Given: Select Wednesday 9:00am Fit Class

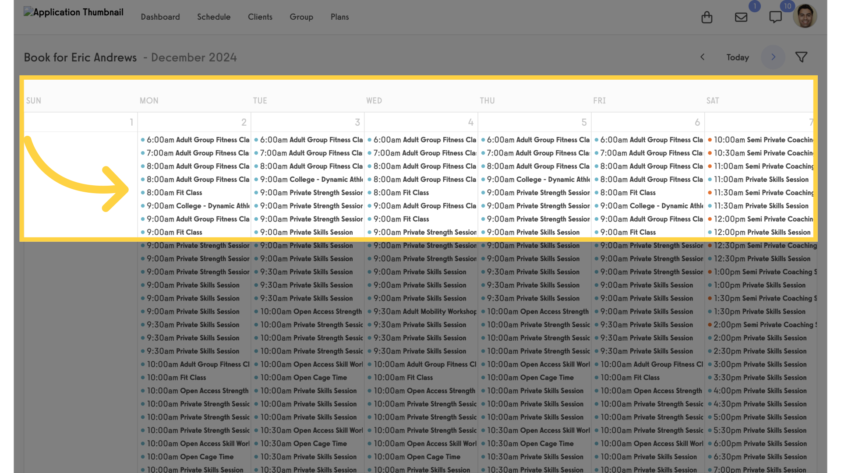Looking at the screenshot, I should (x=399, y=219).
